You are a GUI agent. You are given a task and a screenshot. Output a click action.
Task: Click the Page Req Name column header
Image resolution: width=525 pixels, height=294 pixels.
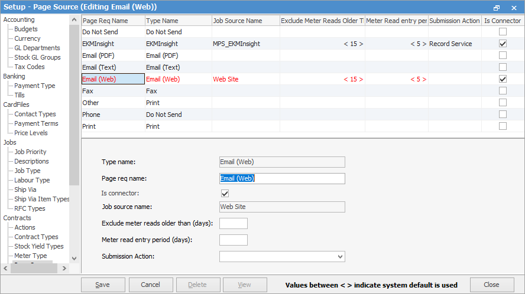[112, 21]
